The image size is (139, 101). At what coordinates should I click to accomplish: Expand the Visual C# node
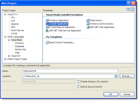tap(9, 56)
